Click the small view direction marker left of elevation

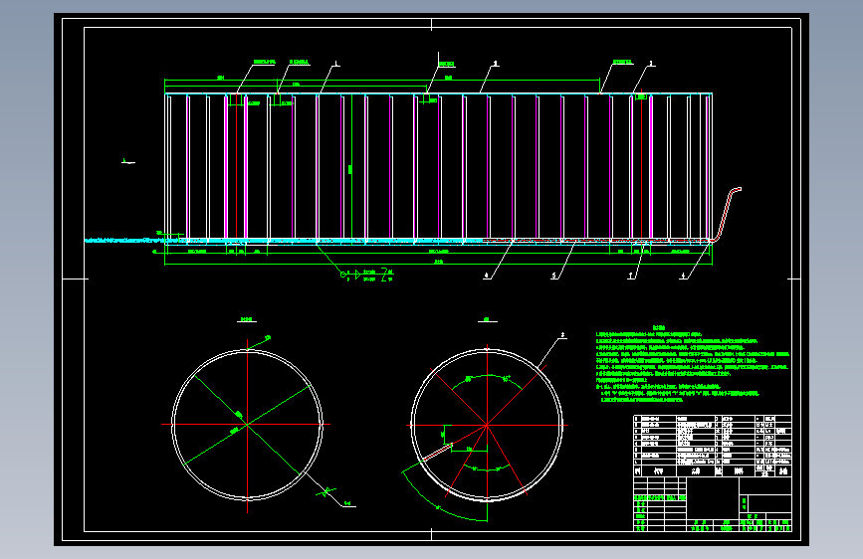click(127, 161)
